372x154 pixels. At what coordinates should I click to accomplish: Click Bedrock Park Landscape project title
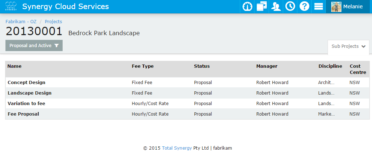point(104,33)
